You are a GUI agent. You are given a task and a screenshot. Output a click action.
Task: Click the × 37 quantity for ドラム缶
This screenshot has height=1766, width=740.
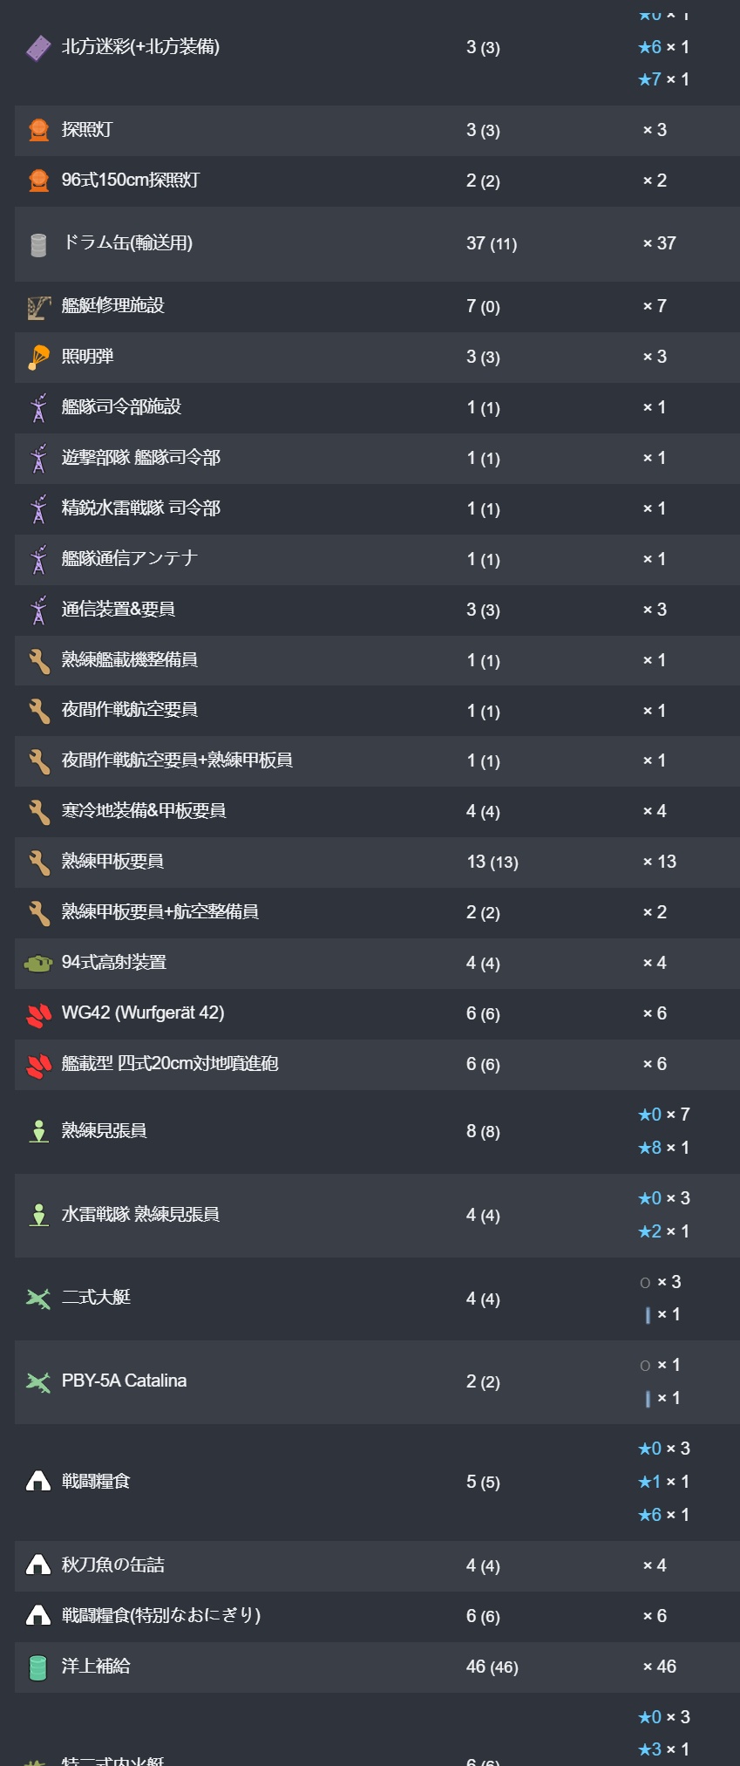coord(660,243)
